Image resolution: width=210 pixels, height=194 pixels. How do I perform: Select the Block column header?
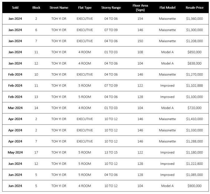[36, 8]
